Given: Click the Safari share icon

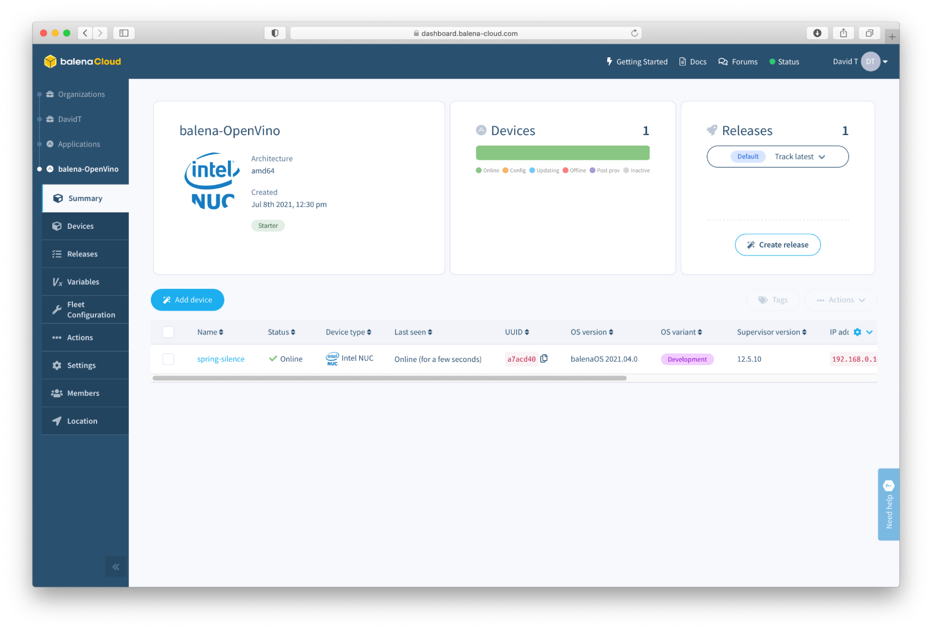Looking at the screenshot, I should pos(843,33).
